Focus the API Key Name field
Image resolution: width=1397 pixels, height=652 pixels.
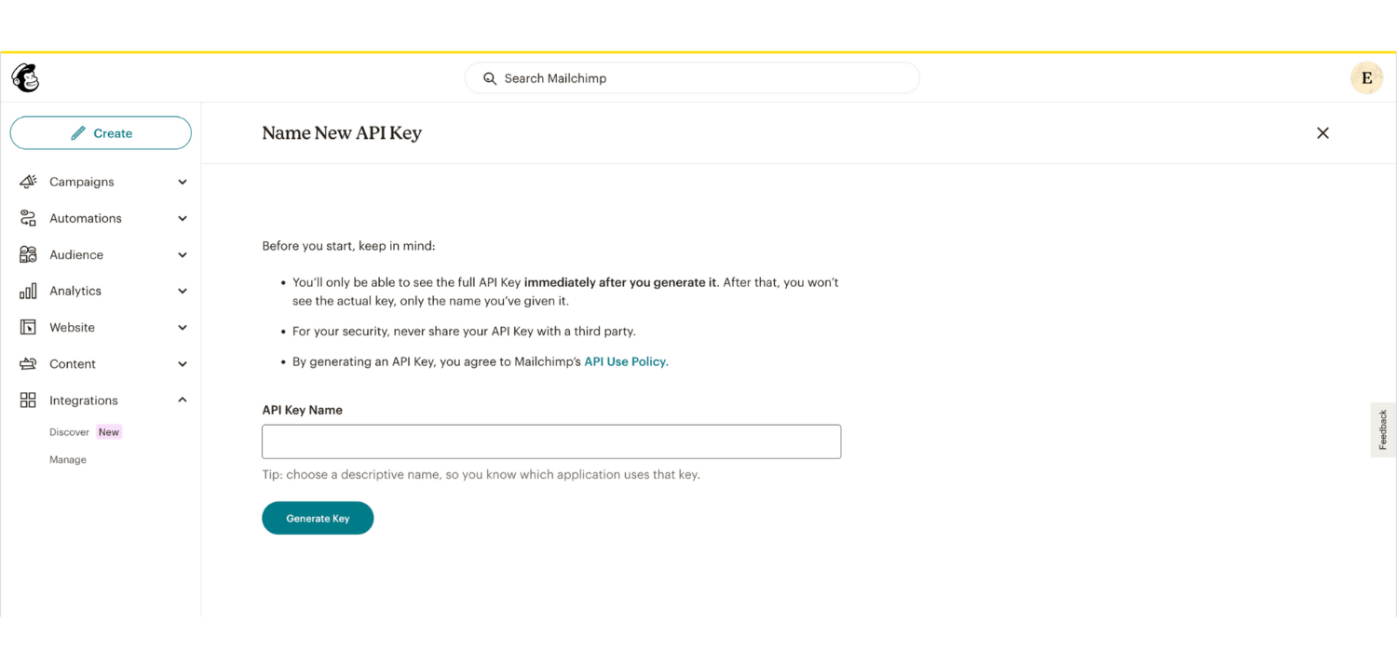[x=551, y=441]
